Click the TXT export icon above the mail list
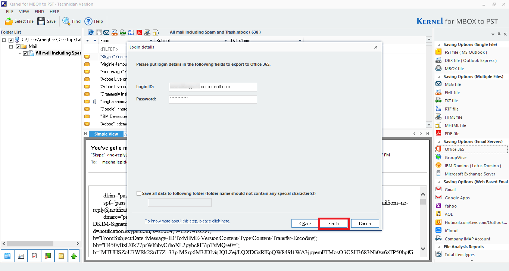 123,32
